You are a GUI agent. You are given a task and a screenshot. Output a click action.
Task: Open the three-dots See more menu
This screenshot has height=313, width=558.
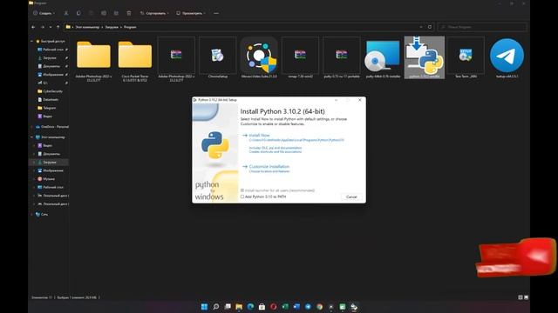(x=216, y=13)
